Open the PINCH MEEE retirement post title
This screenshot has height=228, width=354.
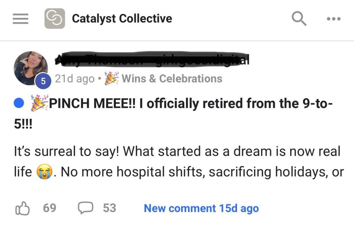tap(187, 103)
